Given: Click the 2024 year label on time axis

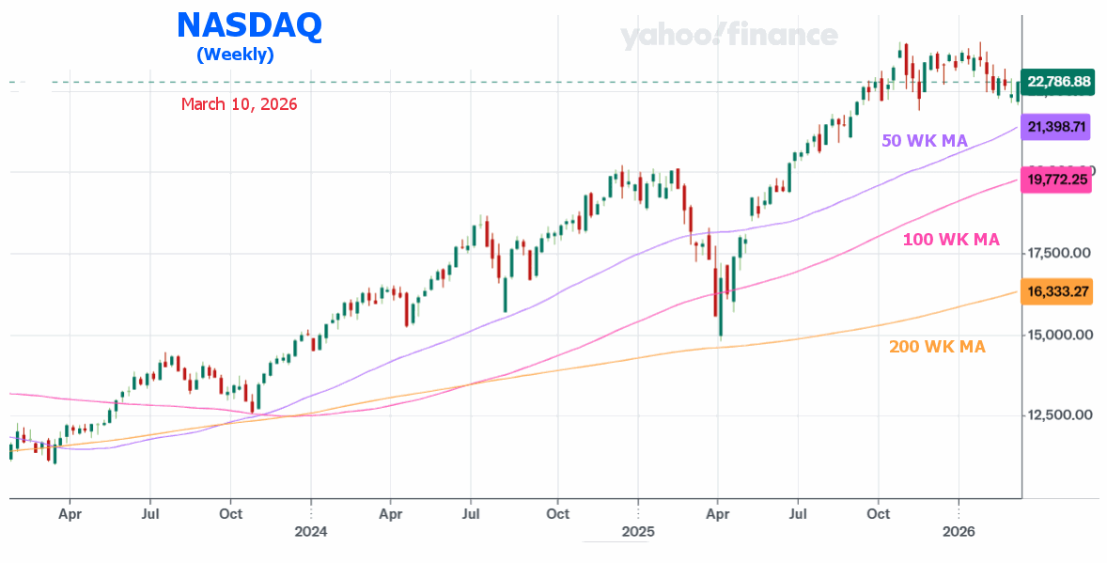Looking at the screenshot, I should (x=310, y=533).
